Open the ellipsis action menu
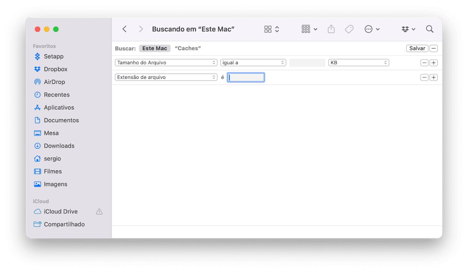The height and width of the screenshot is (272, 468). click(x=372, y=29)
